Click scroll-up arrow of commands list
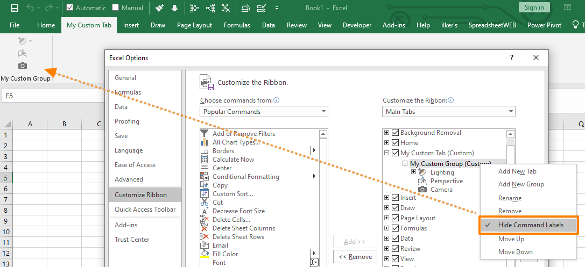Viewport: 585px width, 267px height. tap(323, 134)
